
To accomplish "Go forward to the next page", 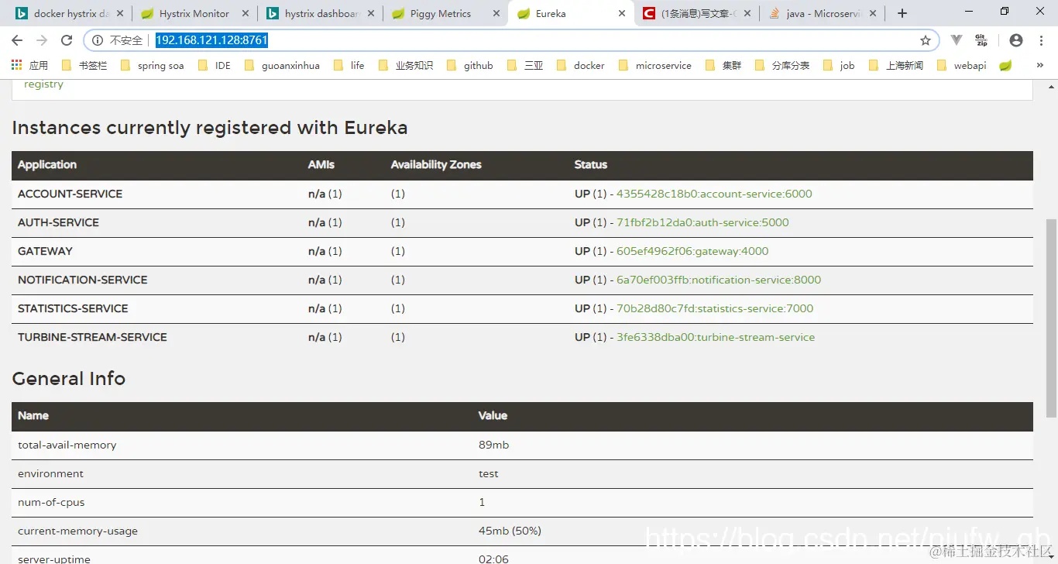I will pos(42,40).
